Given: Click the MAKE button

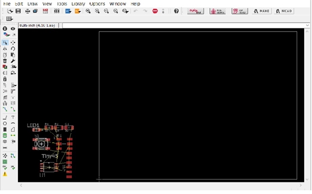Looking at the screenshot, I should (x=261, y=11).
